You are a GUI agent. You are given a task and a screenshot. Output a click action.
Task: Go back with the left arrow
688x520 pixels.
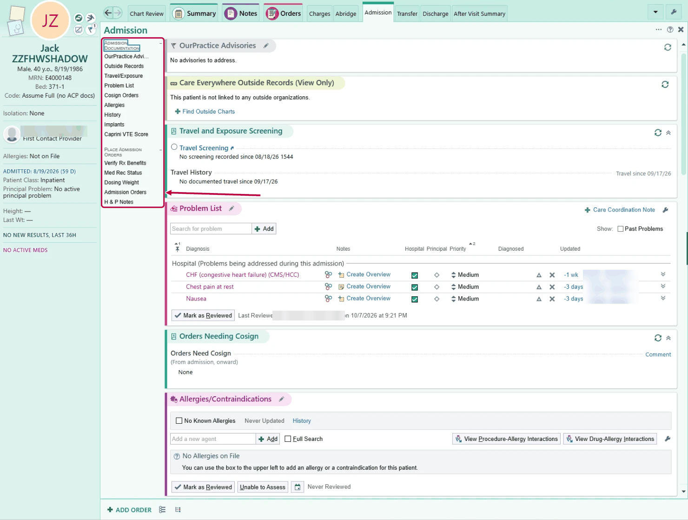pyautogui.click(x=108, y=13)
